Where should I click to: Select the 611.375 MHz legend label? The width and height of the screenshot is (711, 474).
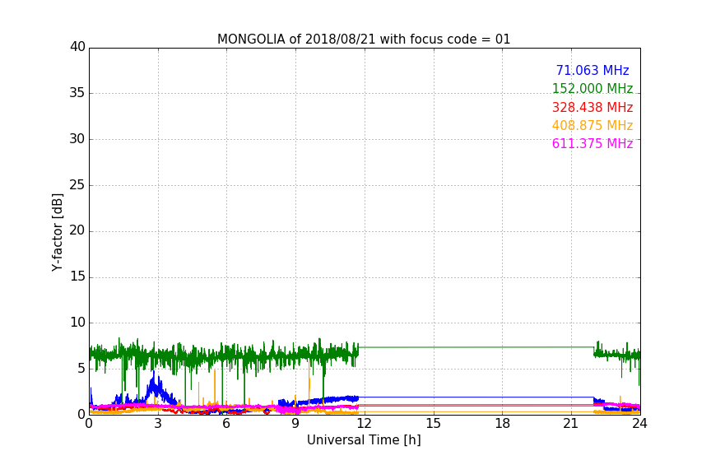(x=592, y=143)
